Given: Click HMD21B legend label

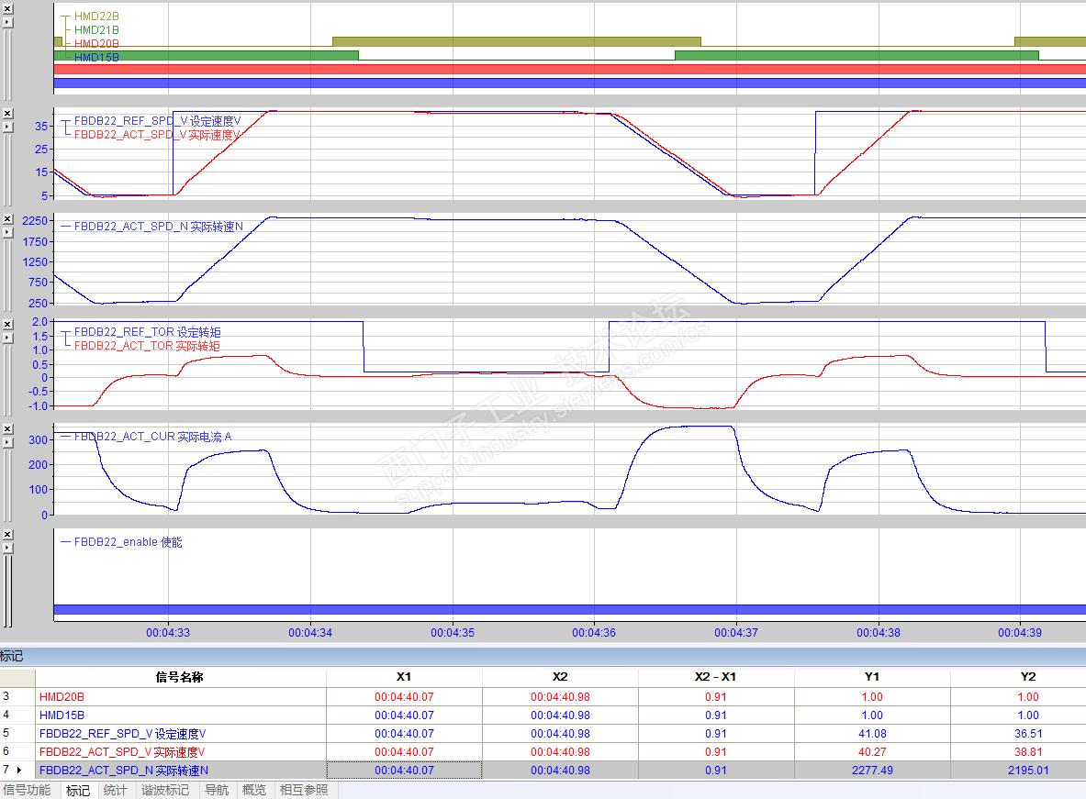Looking at the screenshot, I should pyautogui.click(x=96, y=29).
